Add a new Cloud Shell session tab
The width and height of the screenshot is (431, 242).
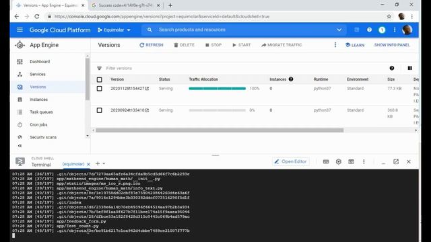point(98,163)
